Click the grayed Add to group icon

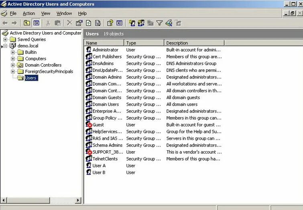tap(178, 23)
